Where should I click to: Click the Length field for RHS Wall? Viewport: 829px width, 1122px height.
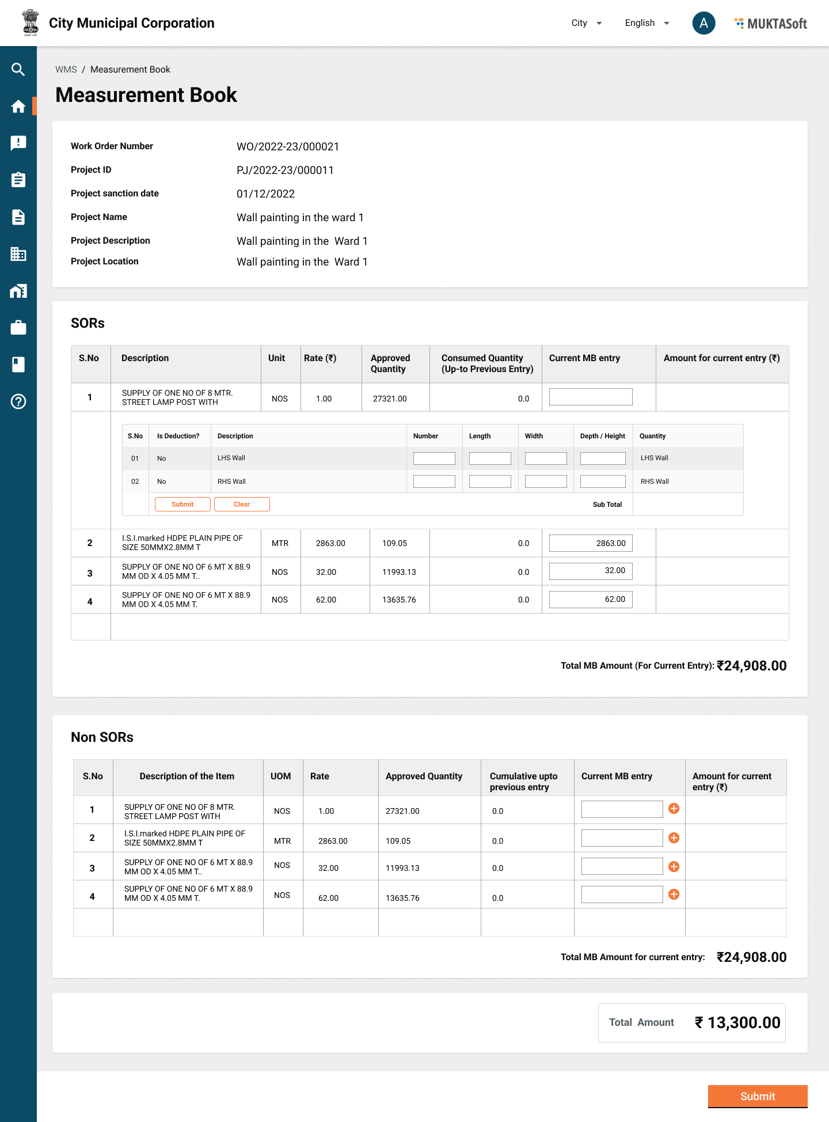(490, 482)
